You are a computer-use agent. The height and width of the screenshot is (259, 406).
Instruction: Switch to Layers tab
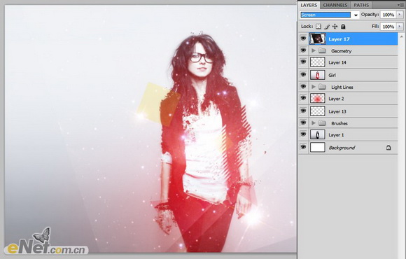pyautogui.click(x=309, y=5)
